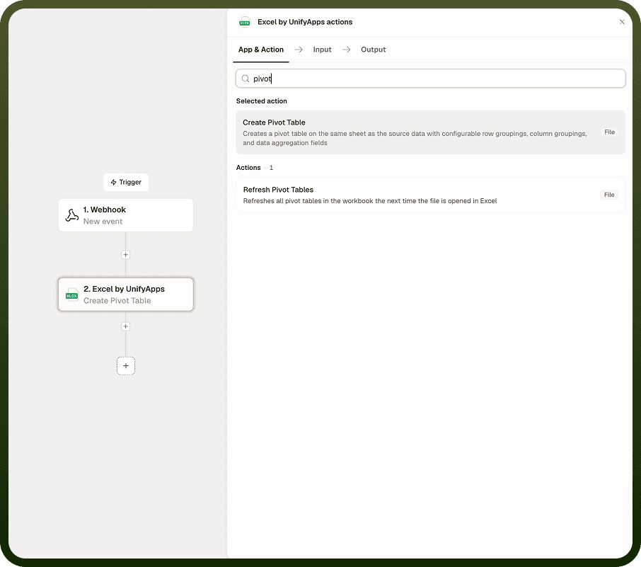Switch to the Output tab
This screenshot has width=641, height=567.
click(374, 50)
